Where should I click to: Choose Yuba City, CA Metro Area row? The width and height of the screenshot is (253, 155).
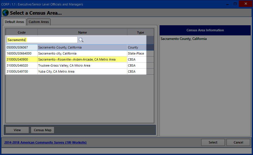point(82,71)
